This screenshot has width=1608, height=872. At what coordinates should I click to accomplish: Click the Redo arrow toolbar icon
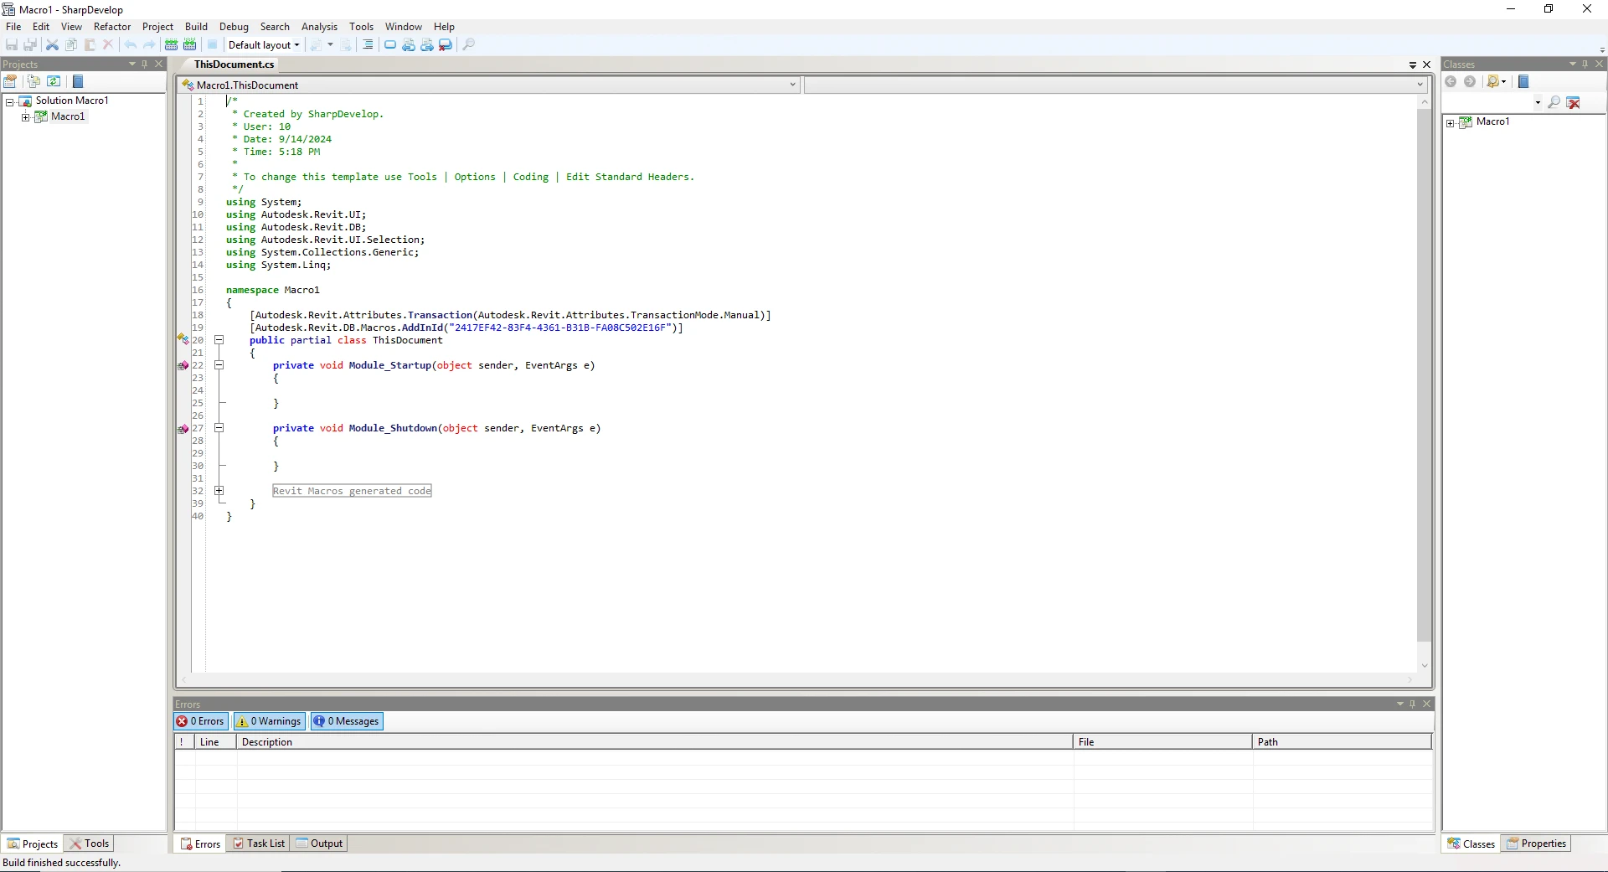click(x=149, y=45)
